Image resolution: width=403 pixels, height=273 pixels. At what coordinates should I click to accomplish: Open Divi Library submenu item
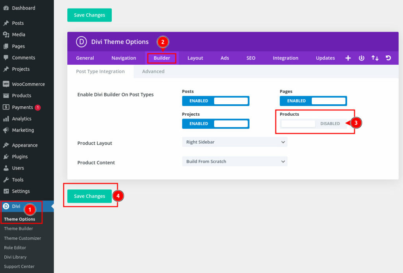pos(15,257)
